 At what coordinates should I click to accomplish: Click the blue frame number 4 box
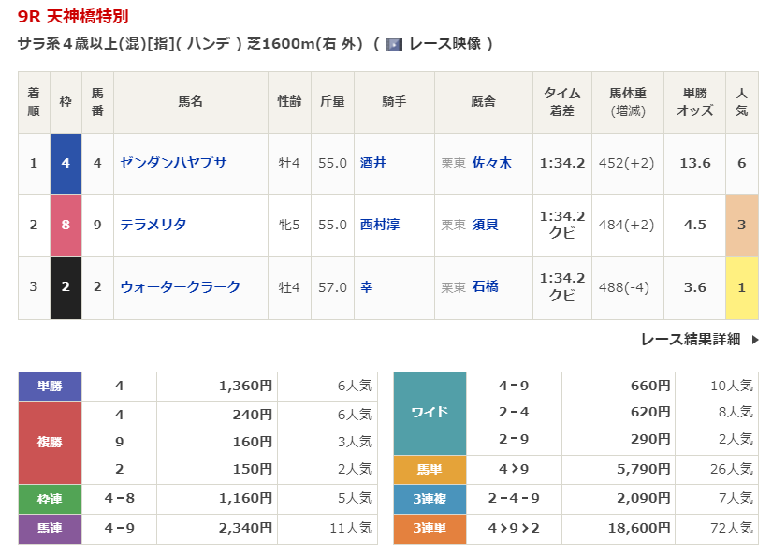point(66,163)
